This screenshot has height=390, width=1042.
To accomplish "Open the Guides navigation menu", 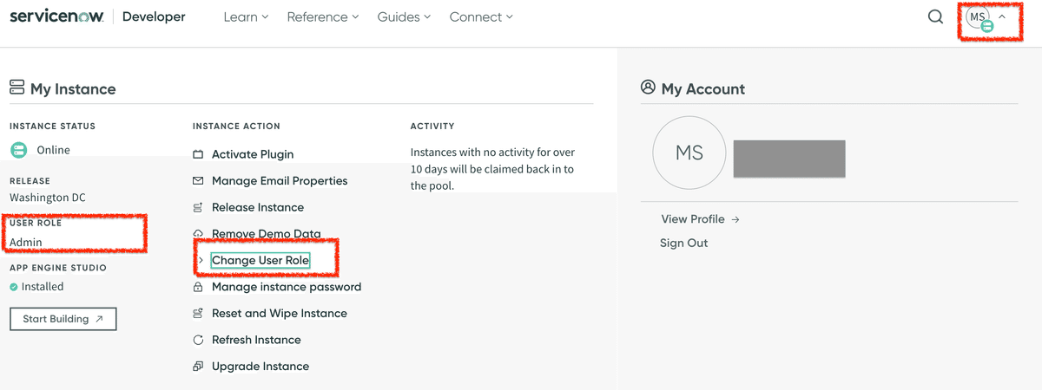I will point(404,16).
